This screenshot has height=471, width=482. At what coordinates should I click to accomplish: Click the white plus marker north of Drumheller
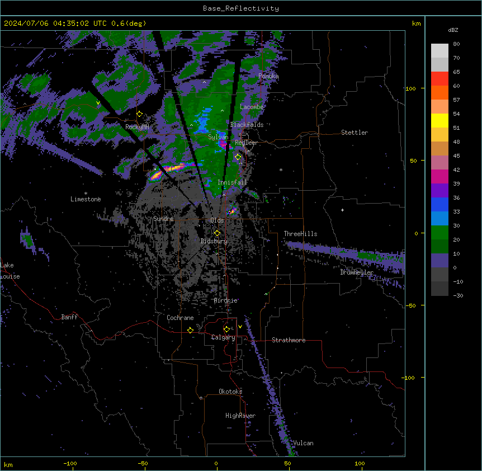[342, 210]
